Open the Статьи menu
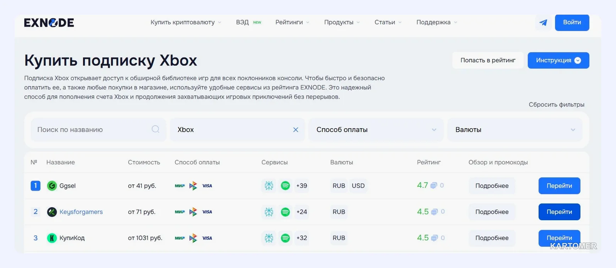 pos(388,22)
